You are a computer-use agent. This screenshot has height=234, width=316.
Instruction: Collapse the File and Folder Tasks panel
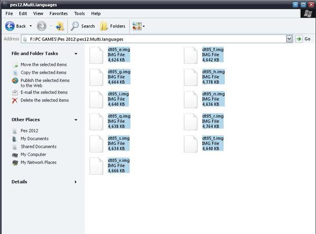tap(76, 54)
